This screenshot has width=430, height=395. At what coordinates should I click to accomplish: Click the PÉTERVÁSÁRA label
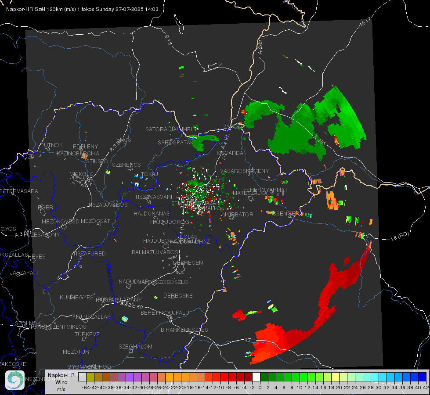19,191
